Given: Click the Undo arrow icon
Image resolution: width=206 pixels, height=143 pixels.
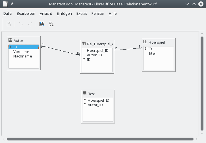Looking at the screenshot, I should pos(21,24).
